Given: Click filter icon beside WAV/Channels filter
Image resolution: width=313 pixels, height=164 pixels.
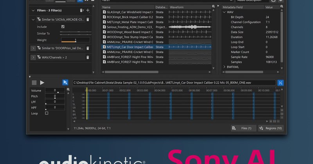Looking at the screenshot, I should (x=39, y=57).
